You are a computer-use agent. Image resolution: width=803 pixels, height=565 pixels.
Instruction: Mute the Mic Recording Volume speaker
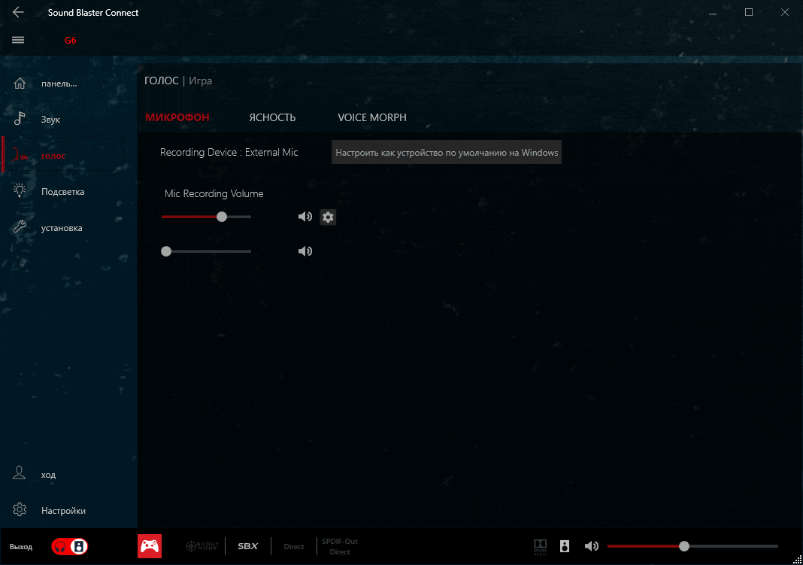(x=305, y=217)
